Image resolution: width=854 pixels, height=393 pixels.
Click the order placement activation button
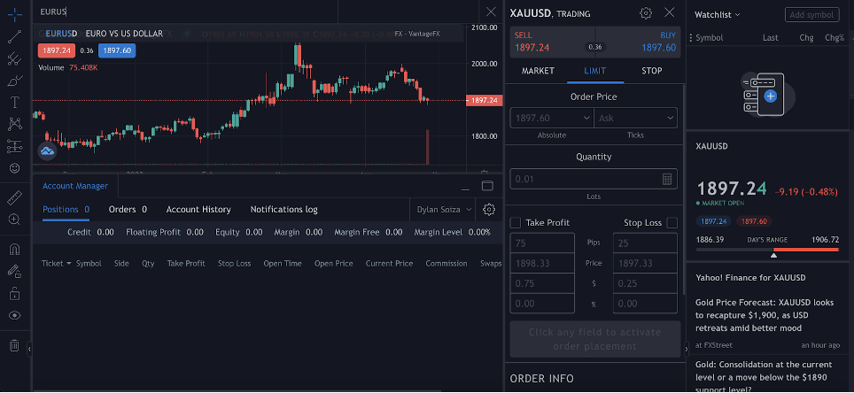coord(595,339)
